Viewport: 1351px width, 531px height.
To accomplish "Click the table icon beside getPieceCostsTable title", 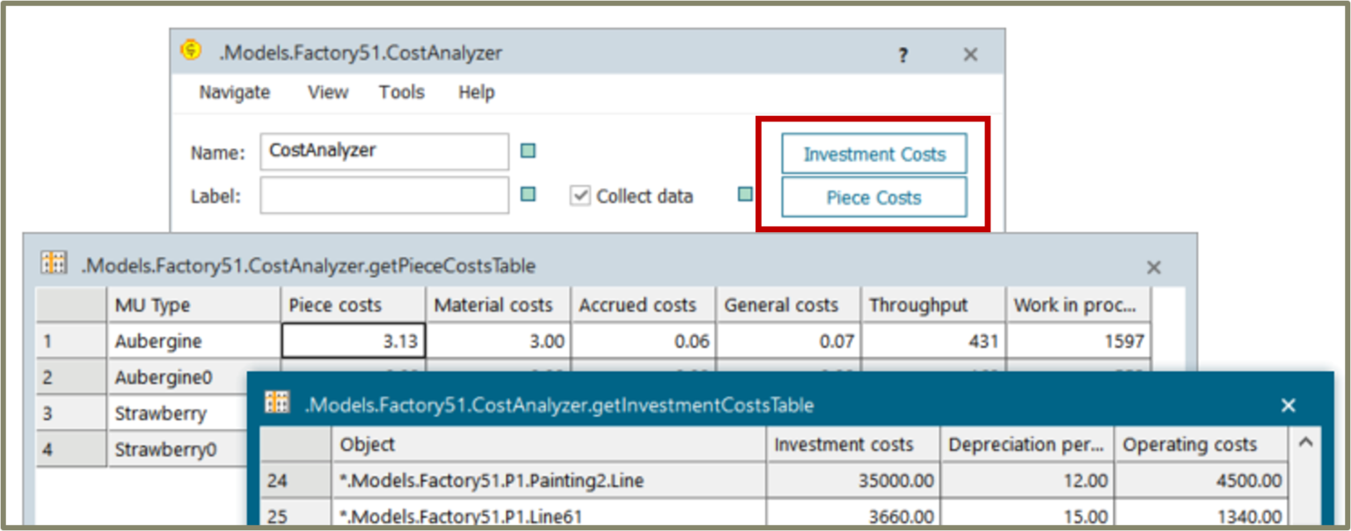I will (54, 261).
